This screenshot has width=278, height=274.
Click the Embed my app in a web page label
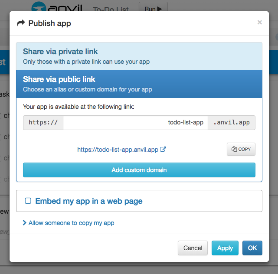[x=88, y=201]
